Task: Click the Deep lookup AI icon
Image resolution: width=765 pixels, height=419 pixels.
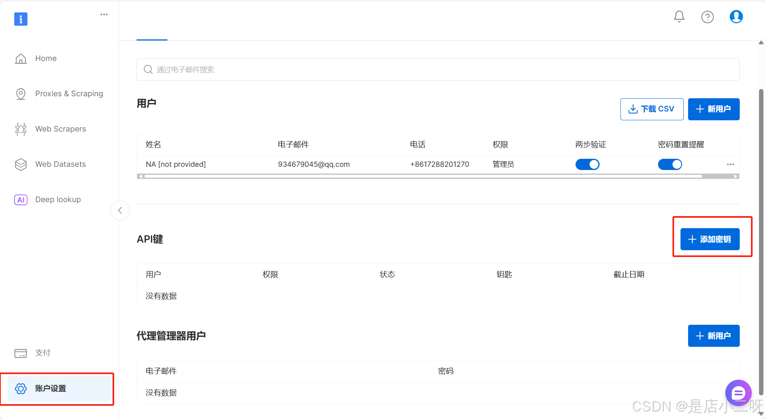Action: 21,200
